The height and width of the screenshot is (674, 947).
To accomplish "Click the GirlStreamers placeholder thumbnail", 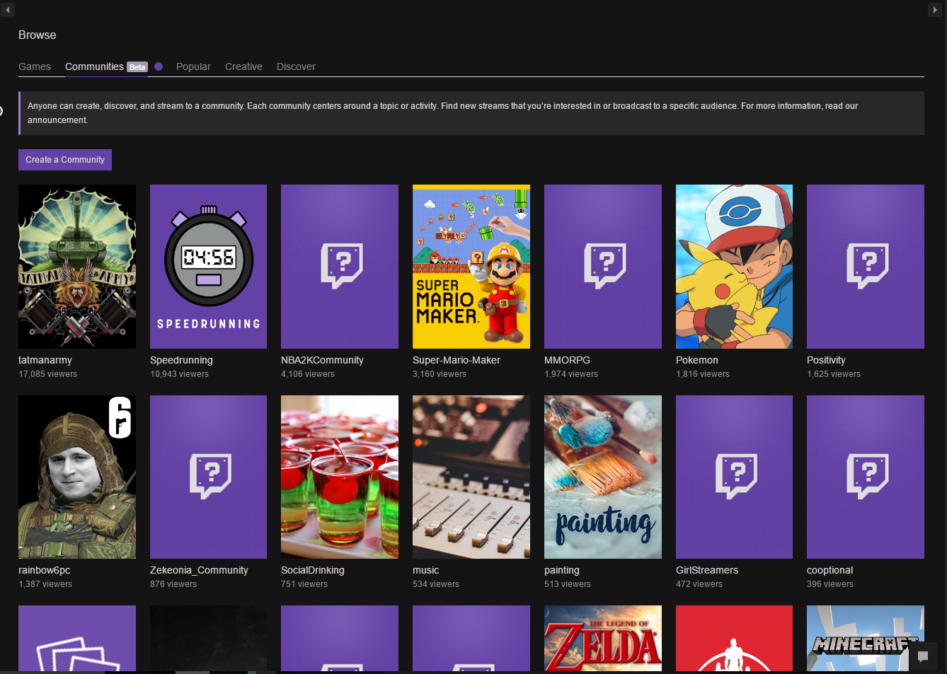I will point(734,477).
